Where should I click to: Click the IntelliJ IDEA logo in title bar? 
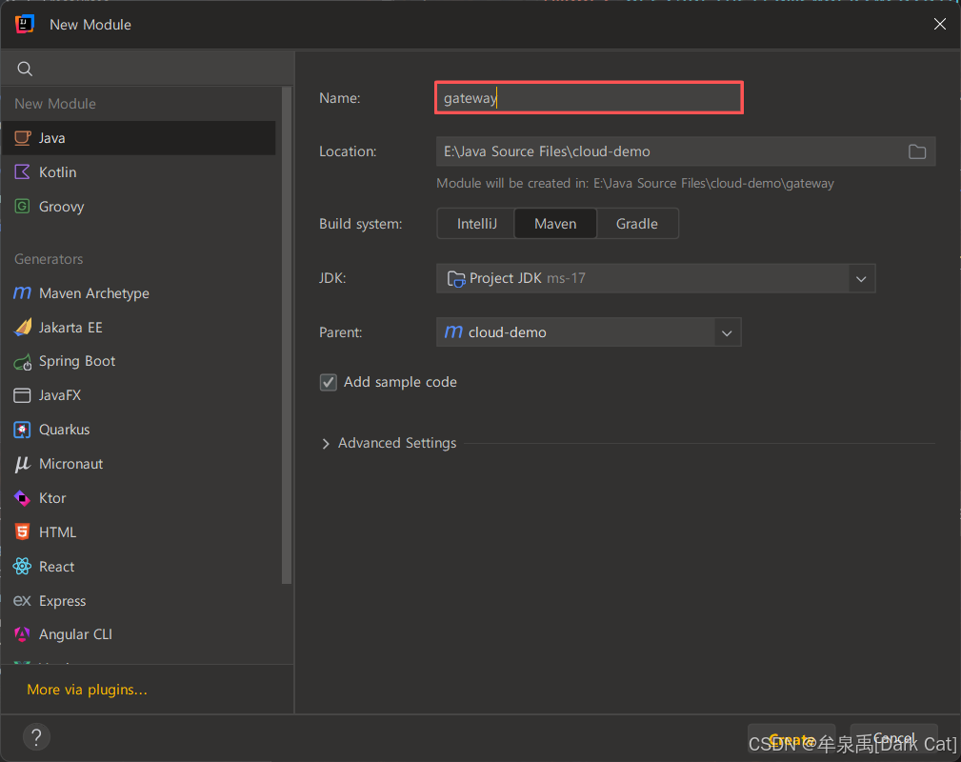[25, 25]
